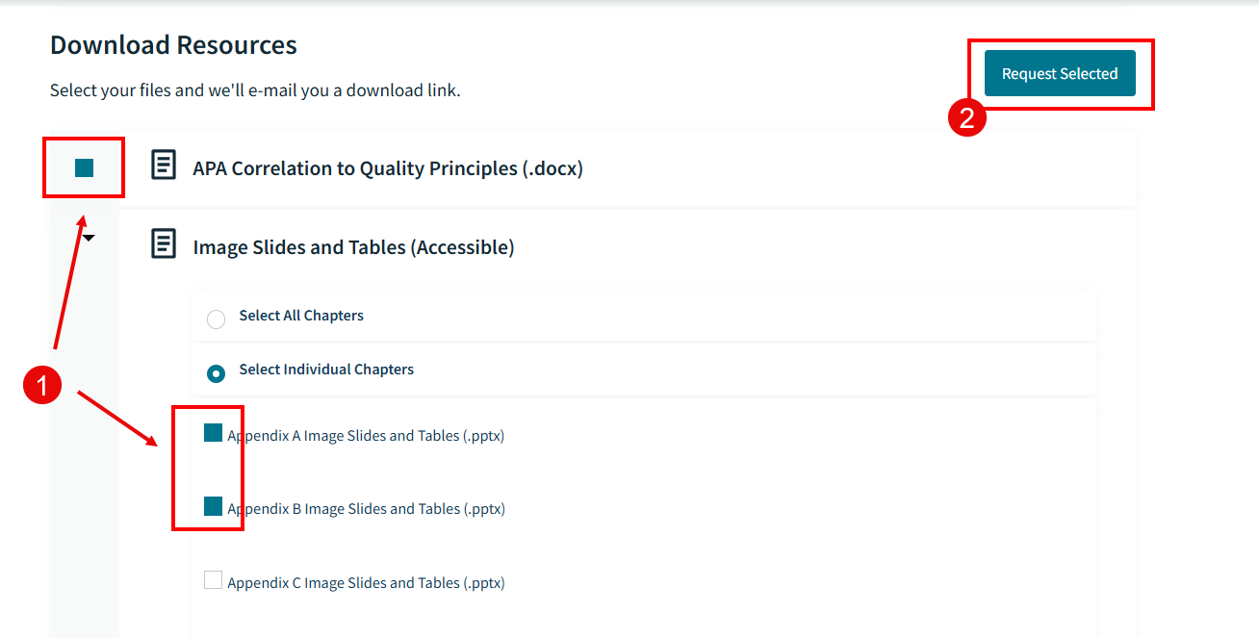Uncheck the Appendix A checkbox
This screenshot has height=638, width=1259.
pos(213,433)
